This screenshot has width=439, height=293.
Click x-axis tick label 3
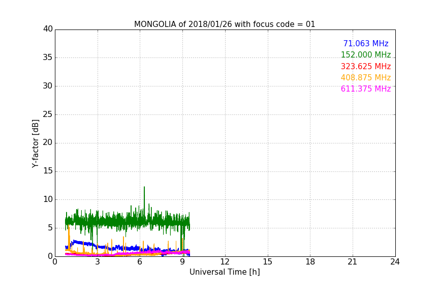(x=98, y=262)
